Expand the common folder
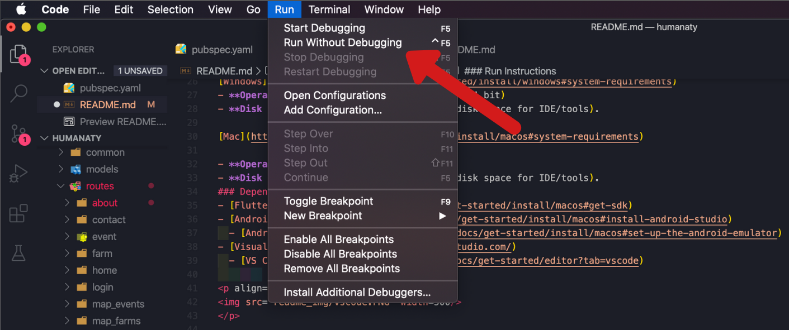Image resolution: width=789 pixels, height=330 pixels. pyautogui.click(x=61, y=152)
